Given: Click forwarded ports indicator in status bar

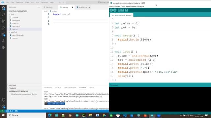Looking at the screenshot, I should point(17,111).
